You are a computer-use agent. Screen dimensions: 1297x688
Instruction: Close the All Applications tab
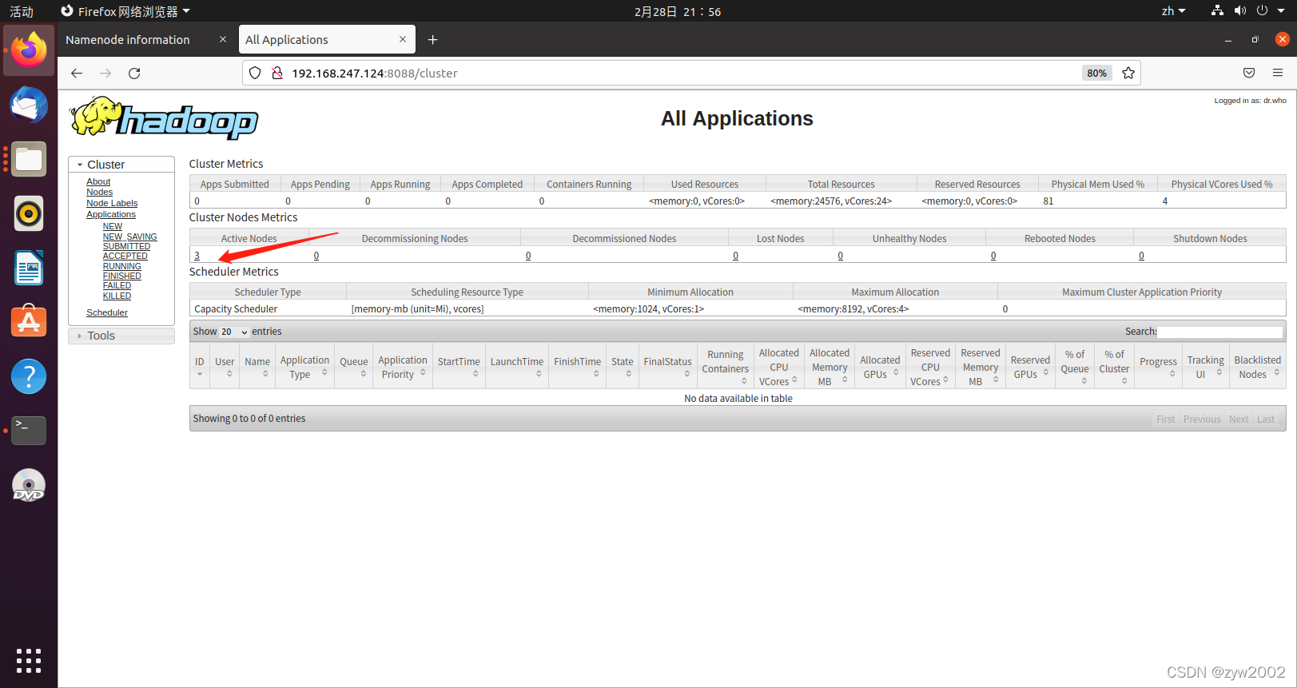pyautogui.click(x=403, y=39)
